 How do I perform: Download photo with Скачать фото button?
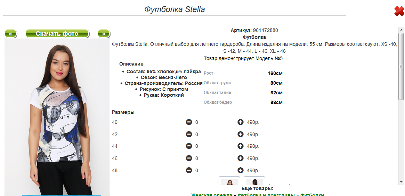pos(57,34)
